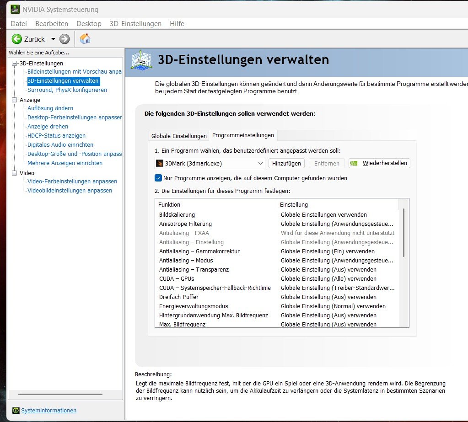The height and width of the screenshot is (422, 468).
Task: Collapse the Anzeige tree node
Action: tap(14, 100)
